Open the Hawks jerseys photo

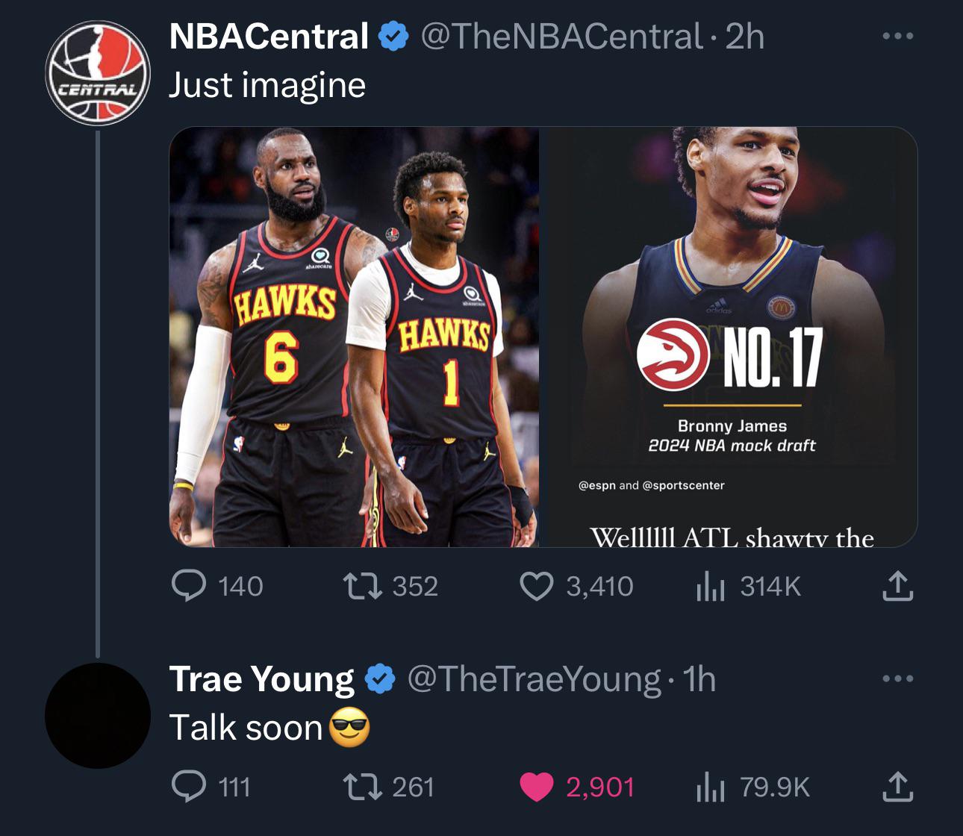tap(354, 337)
